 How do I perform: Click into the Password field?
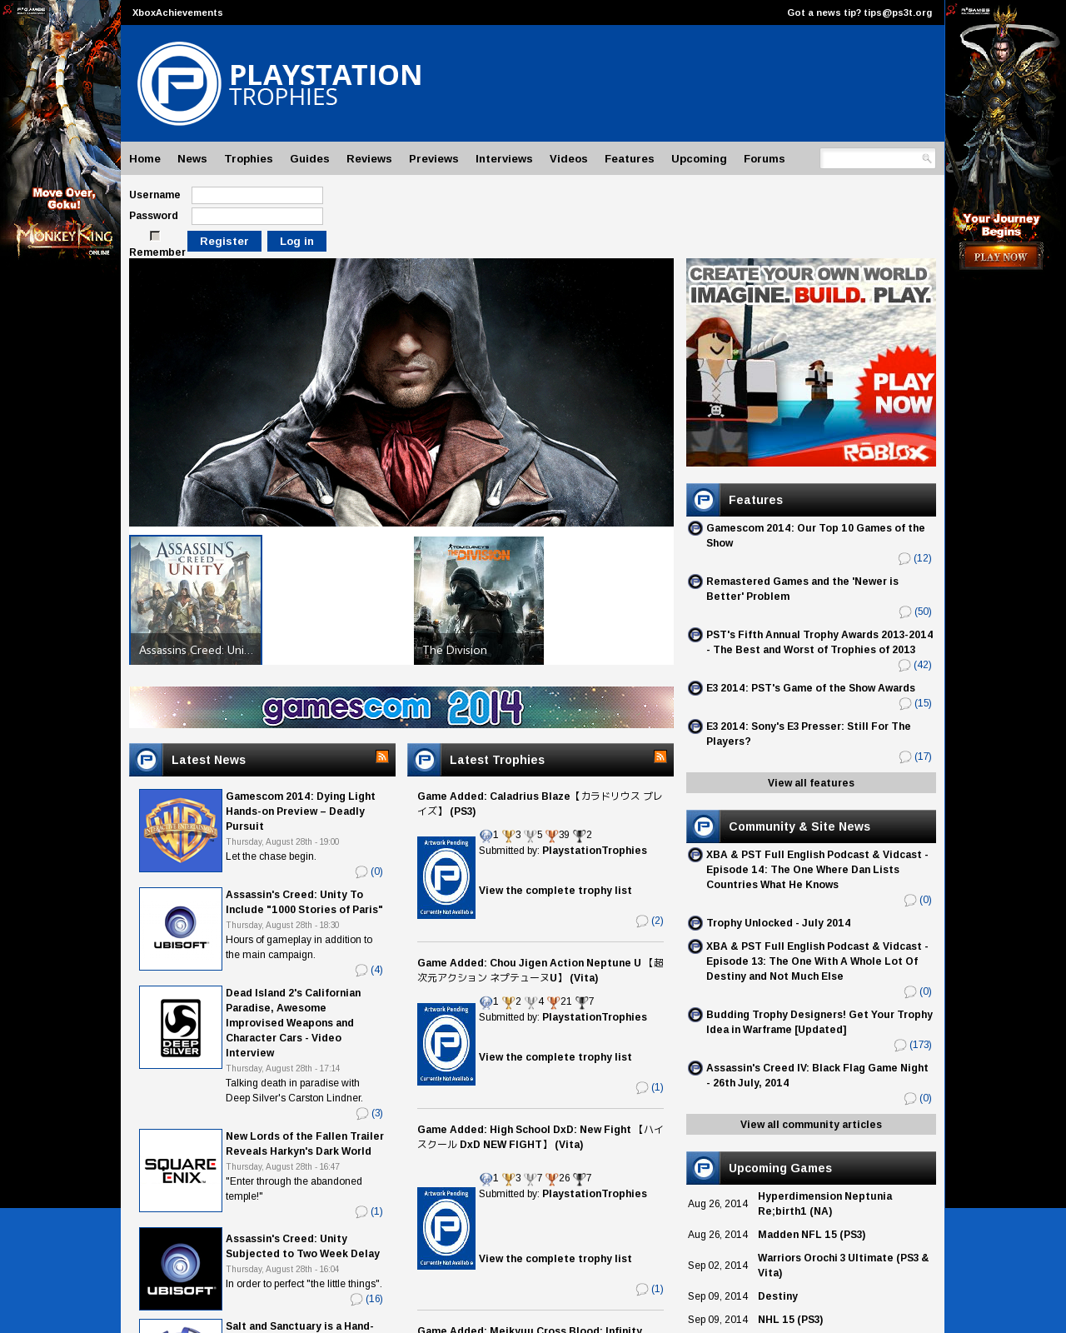point(257,216)
